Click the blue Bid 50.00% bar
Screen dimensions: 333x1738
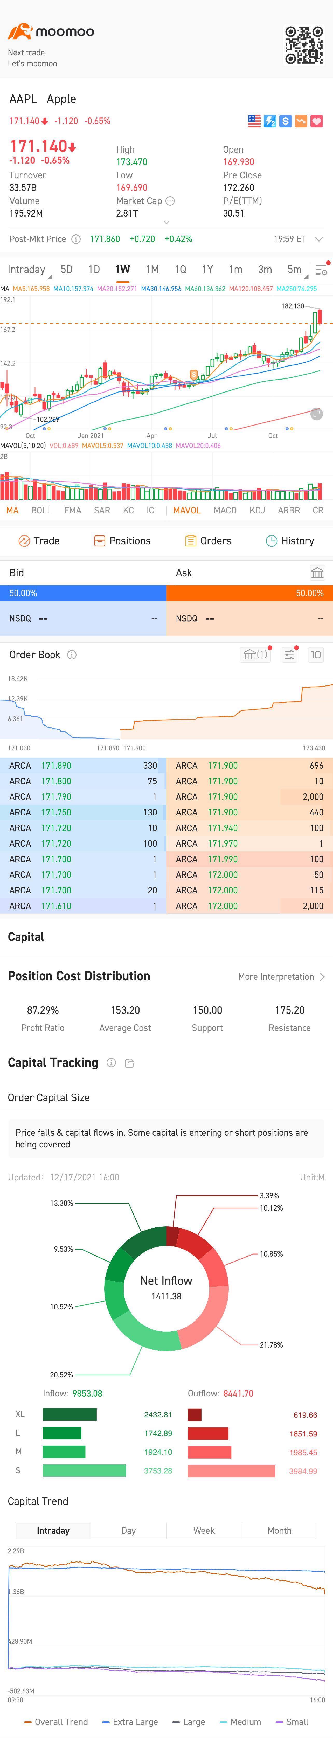click(x=84, y=593)
